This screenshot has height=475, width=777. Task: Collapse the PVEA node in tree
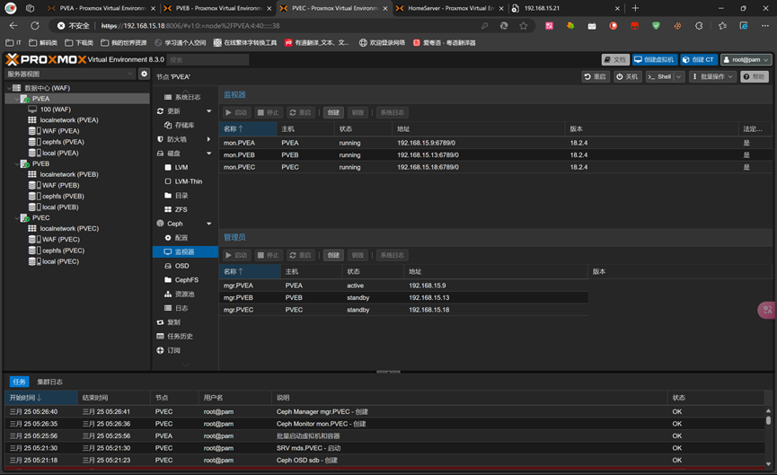pos(17,99)
